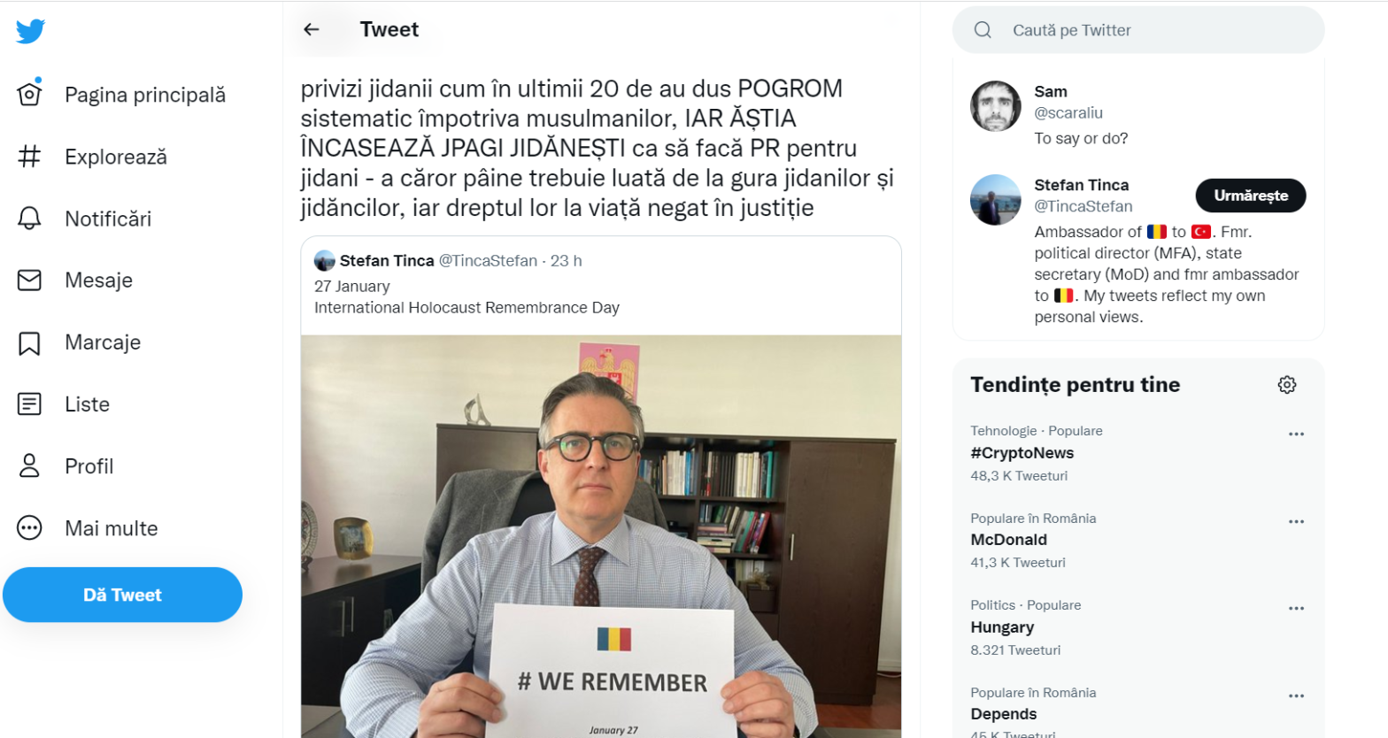Open options for the Hungary trend

(x=1296, y=609)
